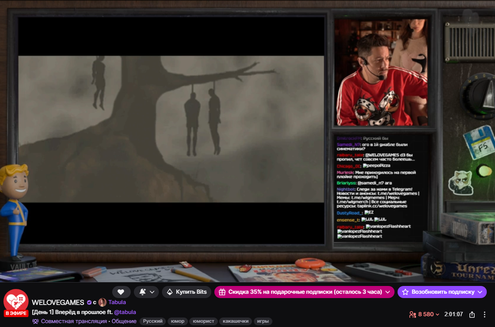Open the WELOVEGAMES channel name link
This screenshot has height=327, width=495.
tap(58, 302)
